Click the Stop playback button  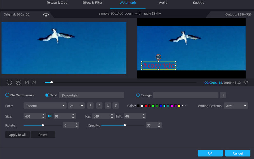(18, 82)
